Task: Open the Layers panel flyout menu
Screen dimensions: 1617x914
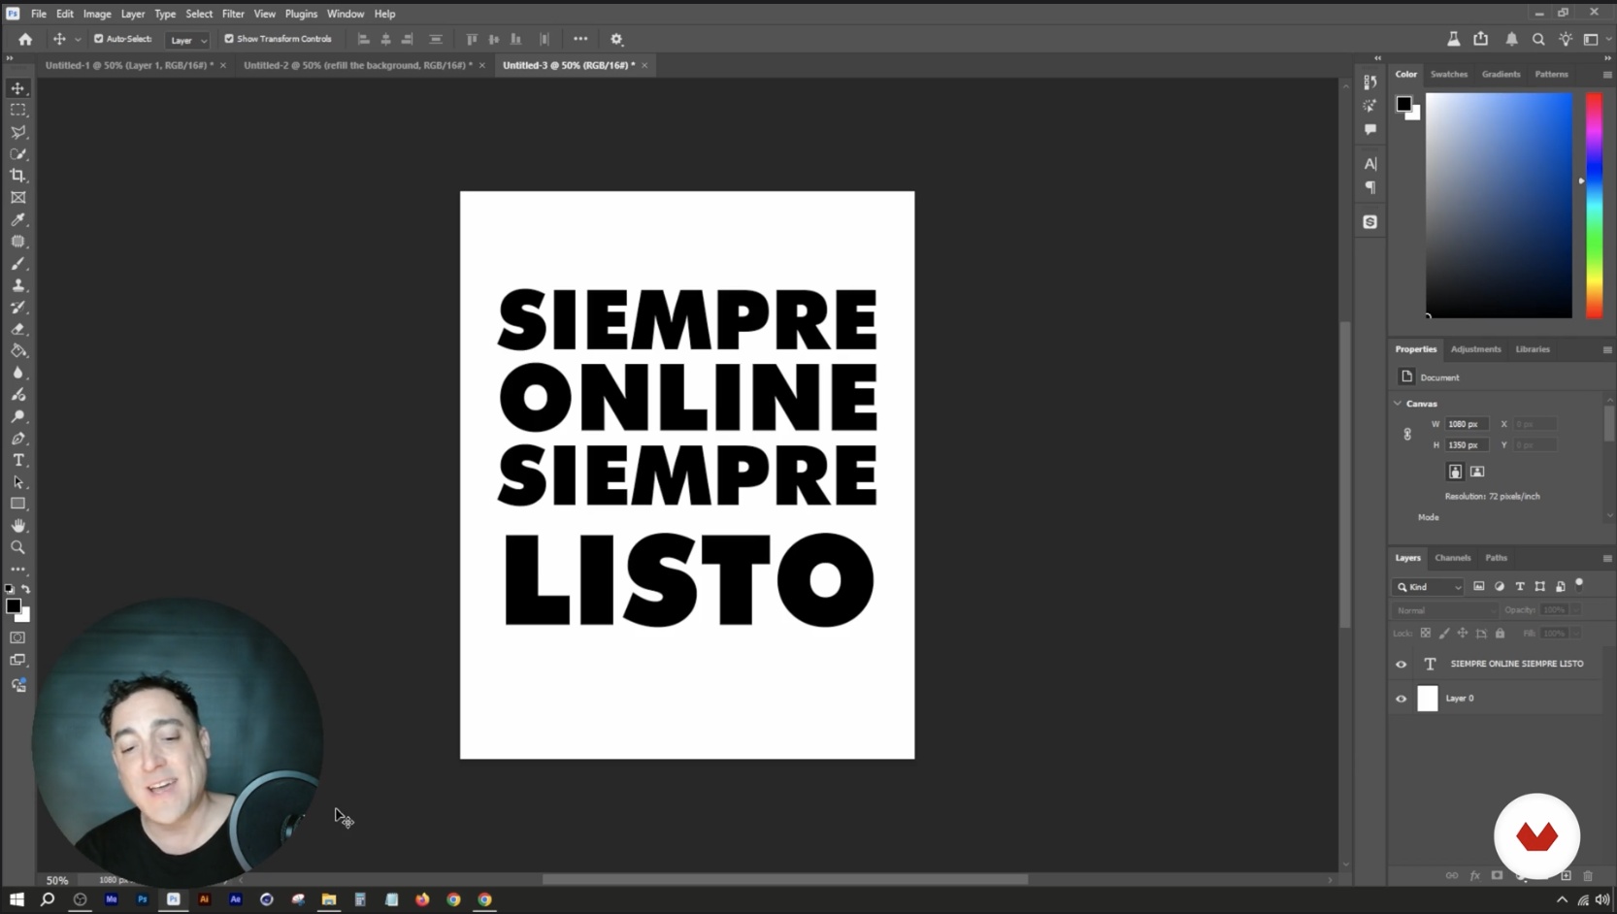Action: point(1607,559)
